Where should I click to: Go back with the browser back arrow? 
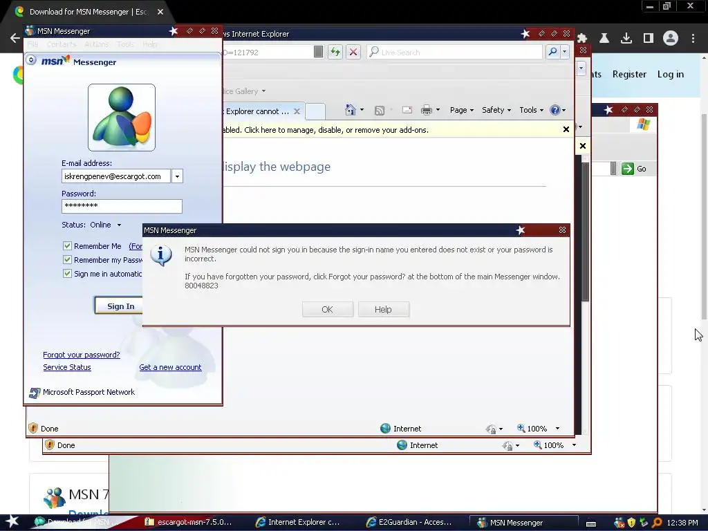pos(15,39)
